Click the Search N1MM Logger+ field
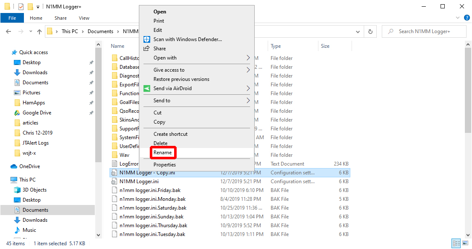 click(424, 31)
